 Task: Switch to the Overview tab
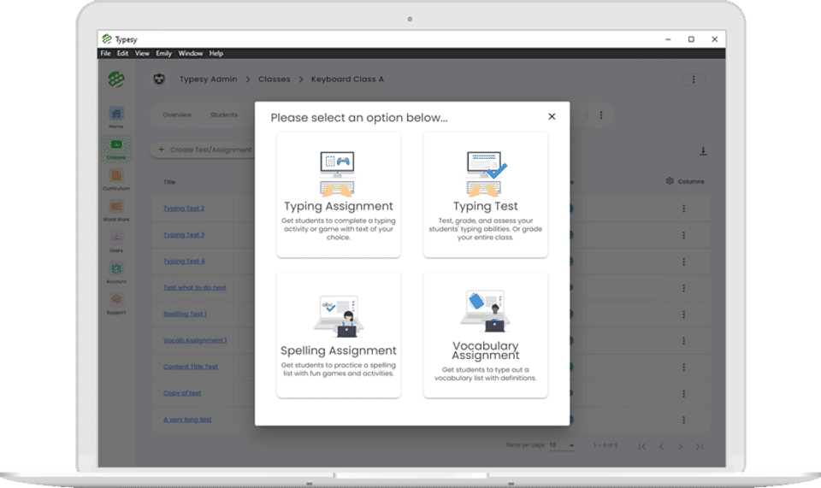177,115
